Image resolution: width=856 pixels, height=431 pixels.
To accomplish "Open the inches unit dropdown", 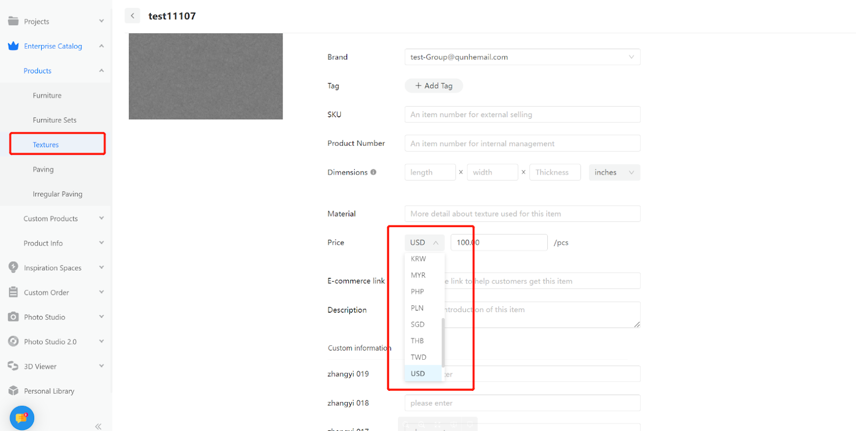I will pyautogui.click(x=614, y=172).
